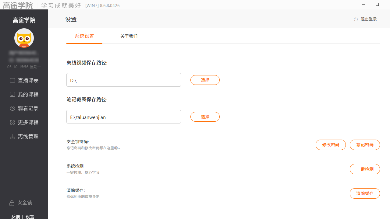Clear cache with 清除缓存 button
The height and width of the screenshot is (219, 390).
click(x=365, y=193)
